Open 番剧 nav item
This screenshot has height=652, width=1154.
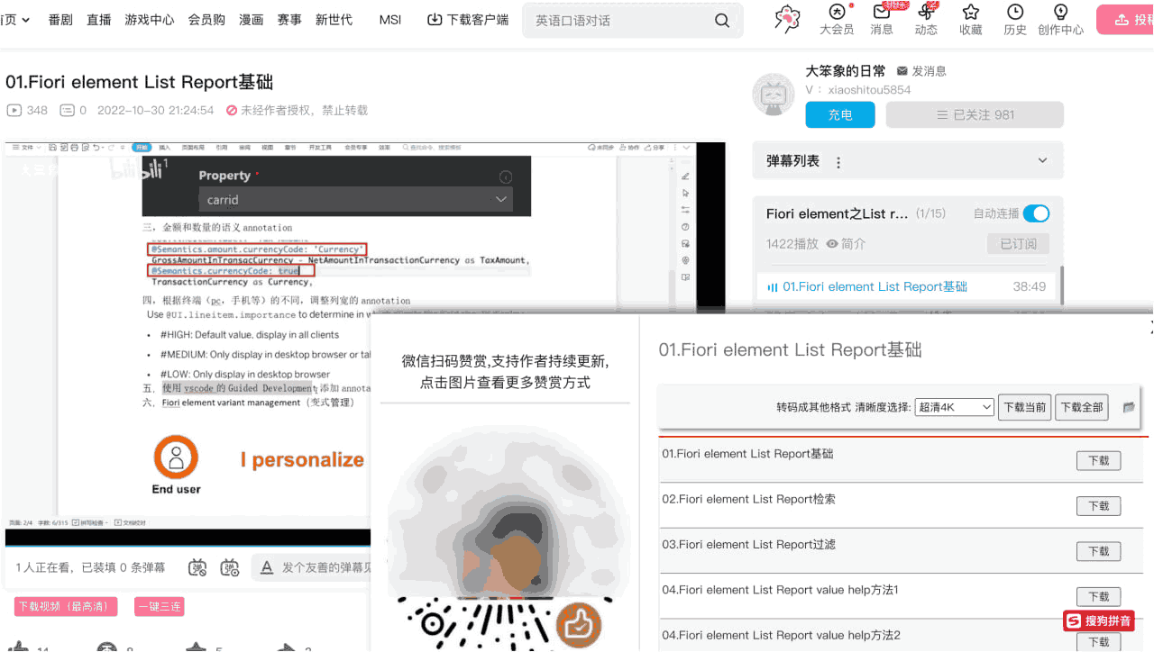(60, 19)
